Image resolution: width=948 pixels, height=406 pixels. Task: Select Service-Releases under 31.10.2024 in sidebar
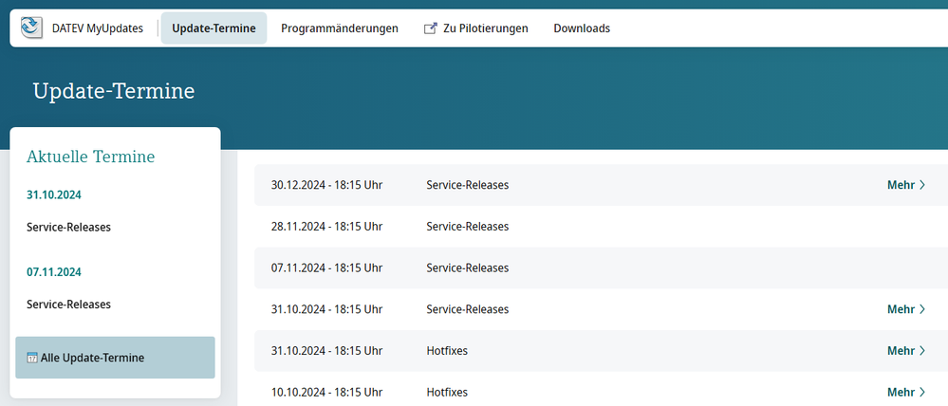pyautogui.click(x=68, y=228)
